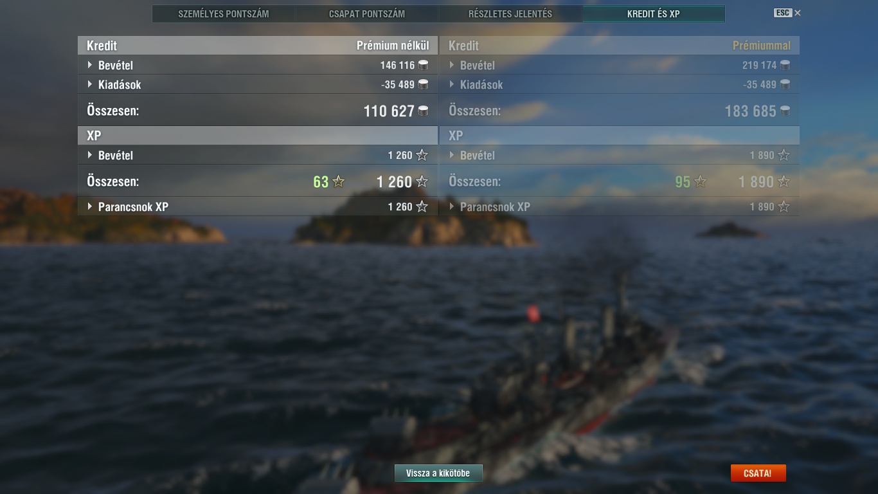Expand the Kredit Bevétel row without premium
Screen dimensions: 878x494
pos(258,65)
